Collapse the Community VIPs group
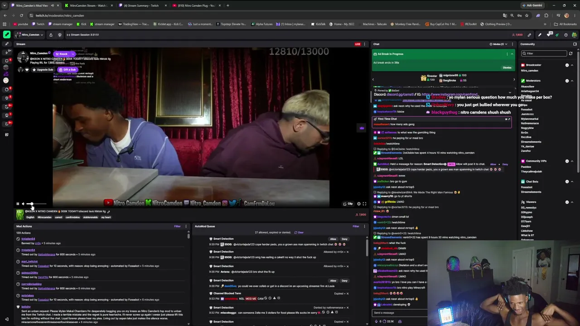This screenshot has width=580, height=326. [x=572, y=161]
